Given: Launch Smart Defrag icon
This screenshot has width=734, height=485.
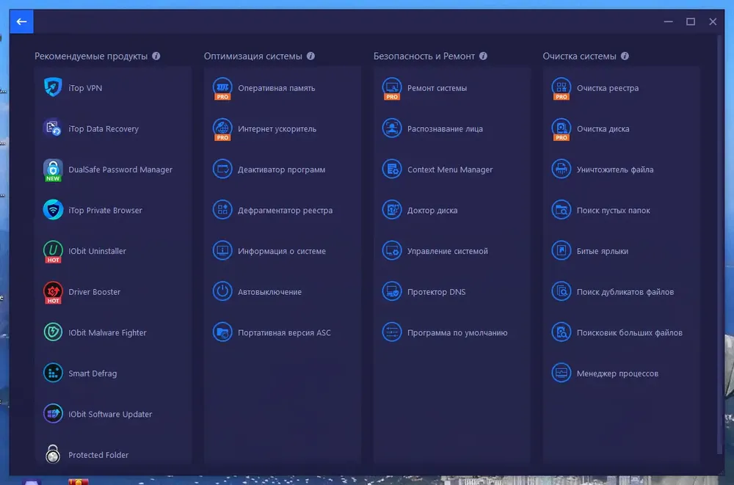Looking at the screenshot, I should (53, 373).
